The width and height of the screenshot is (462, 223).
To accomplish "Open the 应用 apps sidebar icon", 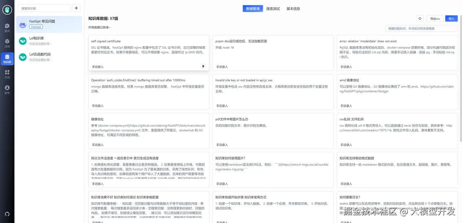I will click(x=7, y=43).
